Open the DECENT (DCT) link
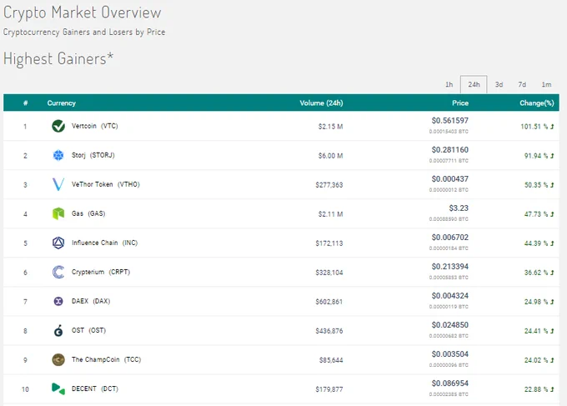The height and width of the screenshot is (406, 567). (95, 388)
